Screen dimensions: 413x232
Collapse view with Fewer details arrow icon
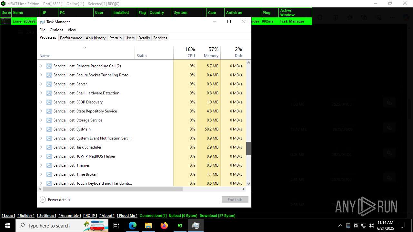click(43, 200)
